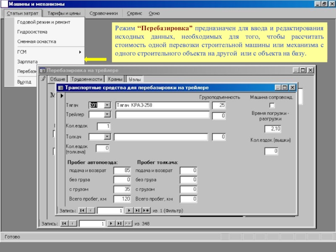336x252 pixels.
Task: Expand the ГСМ submenu arrow
Action: coord(80,52)
